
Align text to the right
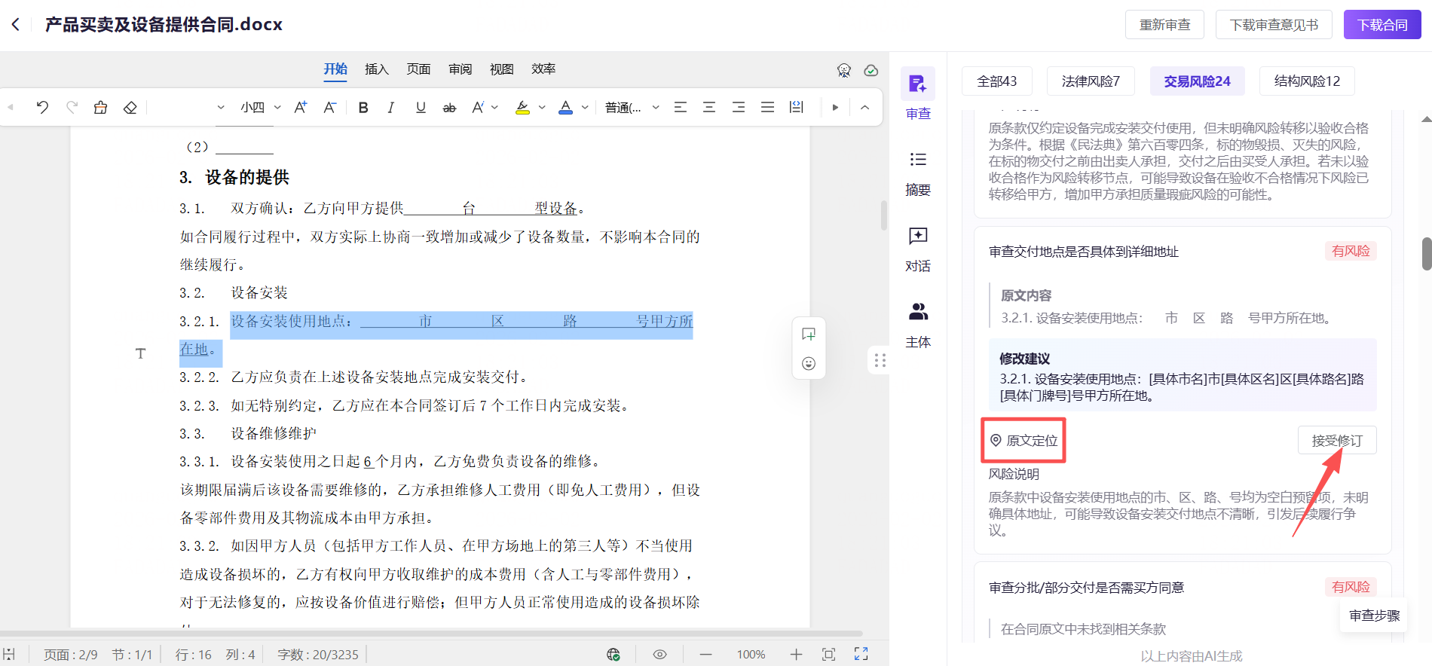click(739, 108)
